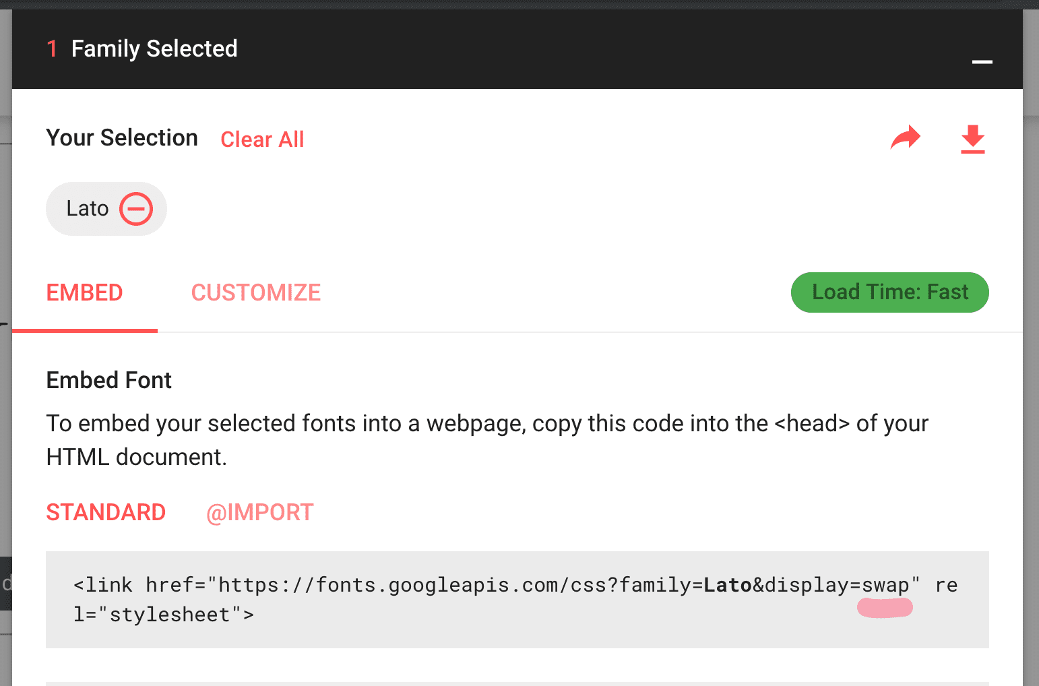This screenshot has height=686, width=1039.
Task: Collapse the selection drawer with the dash
Action: click(x=982, y=62)
